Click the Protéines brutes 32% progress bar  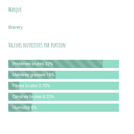point(63,64)
